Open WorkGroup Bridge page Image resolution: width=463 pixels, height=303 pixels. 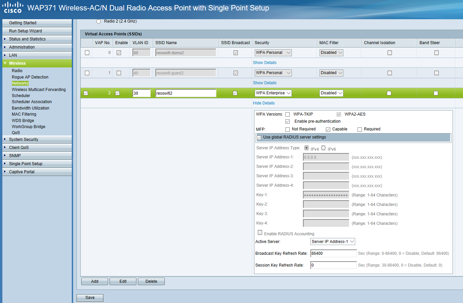[x=29, y=127]
